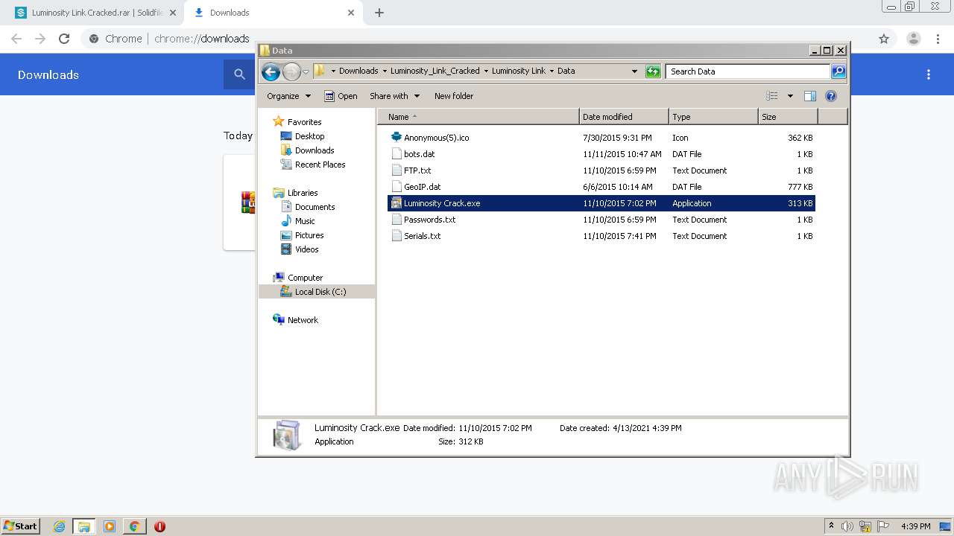Open Downloads page more actions menu
The width and height of the screenshot is (954, 536).
(x=929, y=74)
